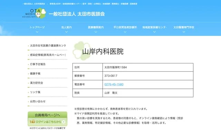Open 太田看護専門学校 navigation tab

184,27
